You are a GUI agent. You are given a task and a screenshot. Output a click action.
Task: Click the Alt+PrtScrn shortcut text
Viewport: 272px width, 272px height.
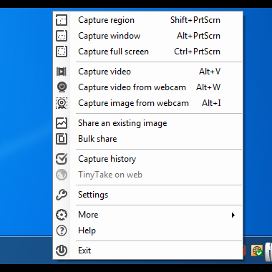[198, 36]
